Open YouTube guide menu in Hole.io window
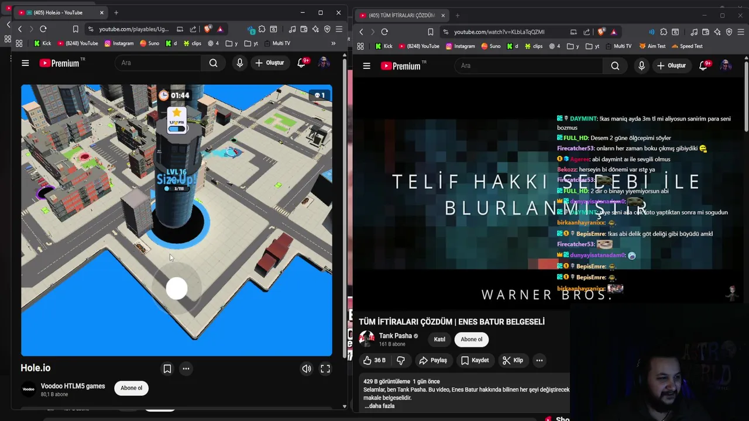The width and height of the screenshot is (749, 421). pos(25,63)
